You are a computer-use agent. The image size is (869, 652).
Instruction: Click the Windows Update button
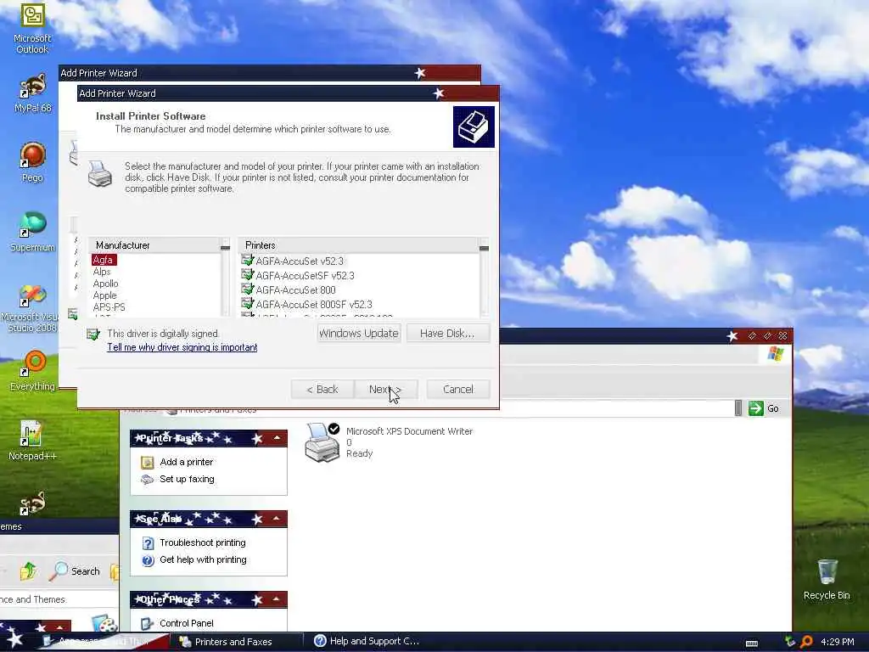(x=359, y=333)
